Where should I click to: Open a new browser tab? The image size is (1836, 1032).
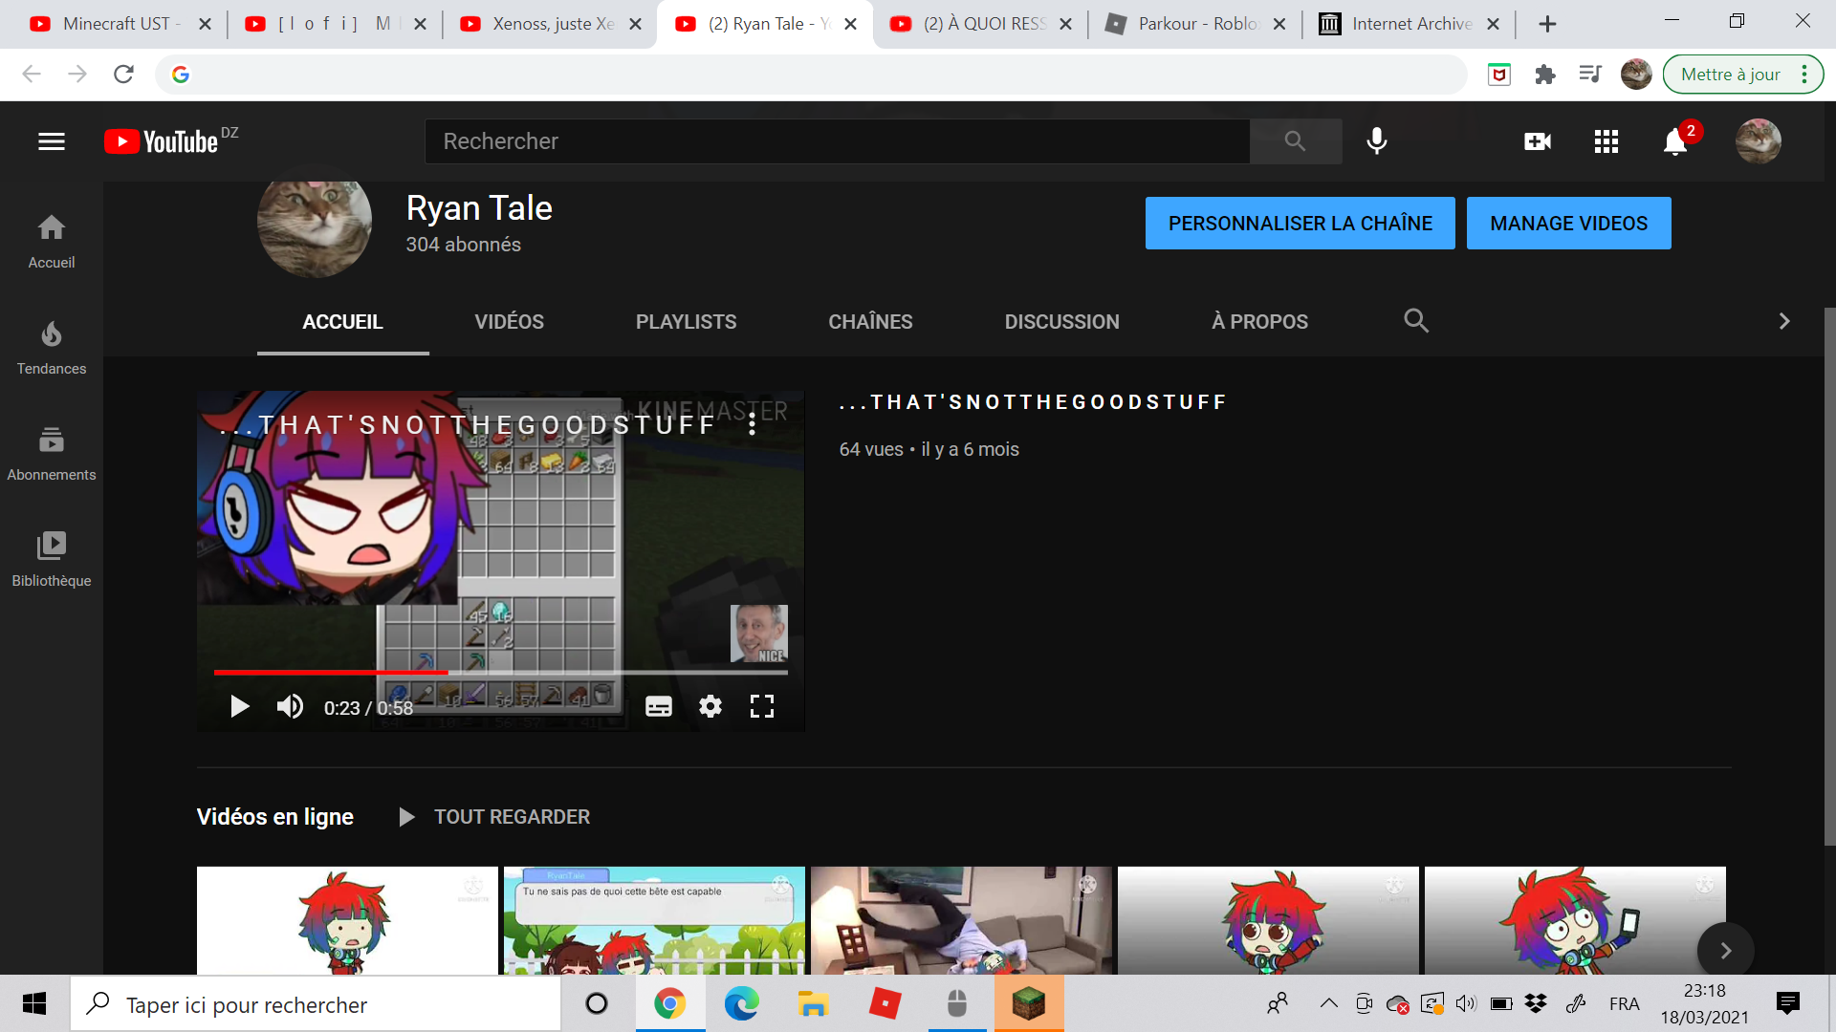point(1547,24)
